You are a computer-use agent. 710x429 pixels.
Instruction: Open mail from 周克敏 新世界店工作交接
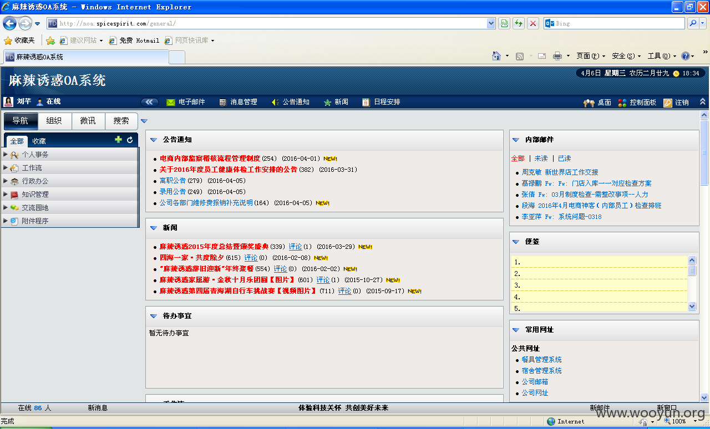pos(560,172)
